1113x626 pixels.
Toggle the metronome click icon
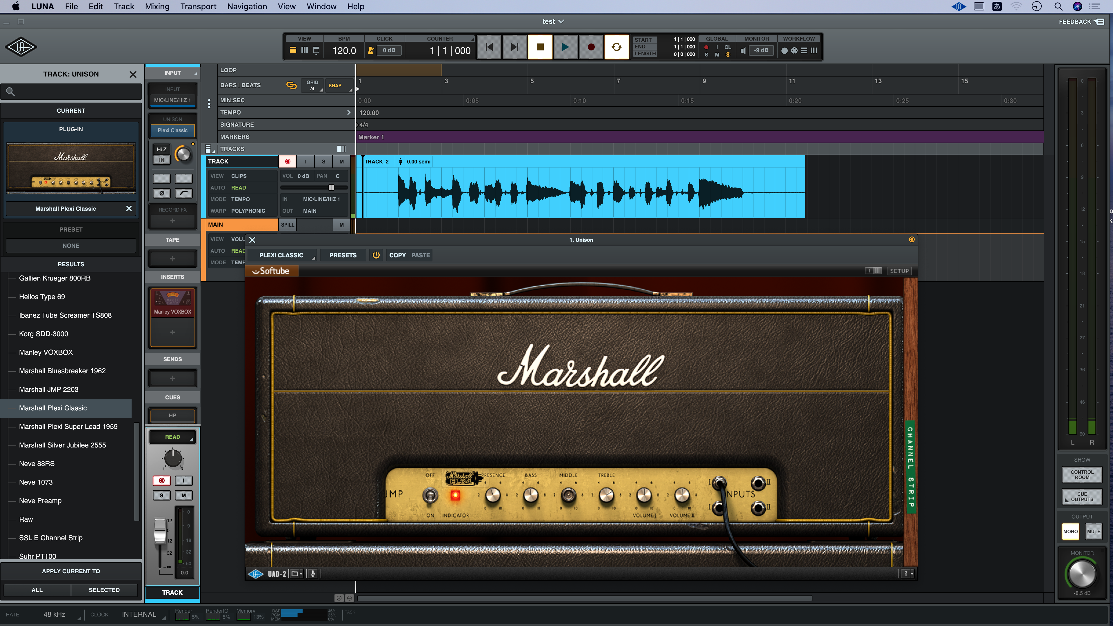371,50
